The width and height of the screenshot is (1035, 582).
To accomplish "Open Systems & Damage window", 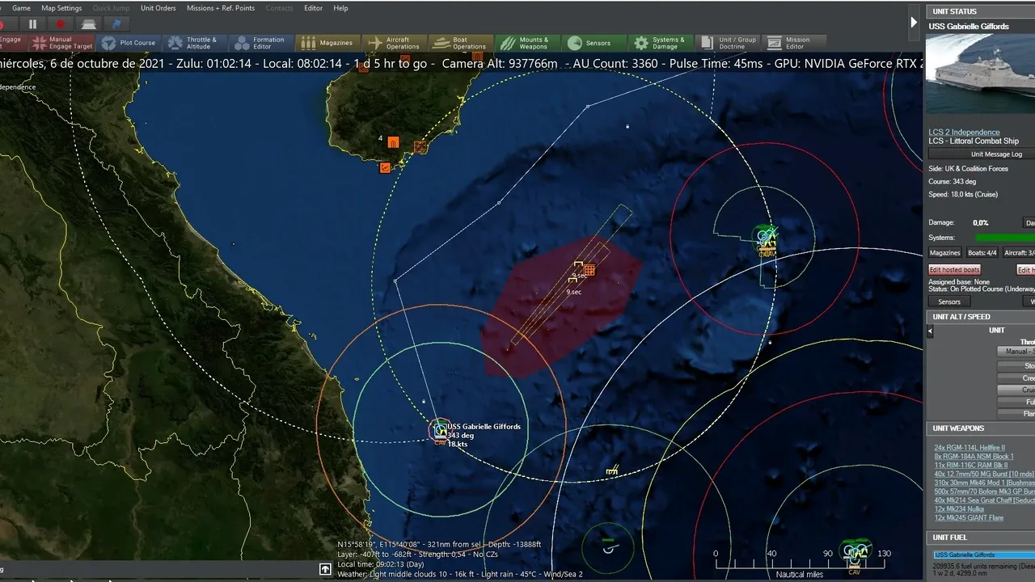I will (x=659, y=43).
